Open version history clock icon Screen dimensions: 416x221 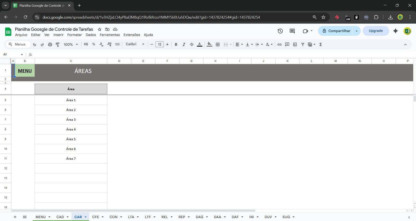(280, 31)
